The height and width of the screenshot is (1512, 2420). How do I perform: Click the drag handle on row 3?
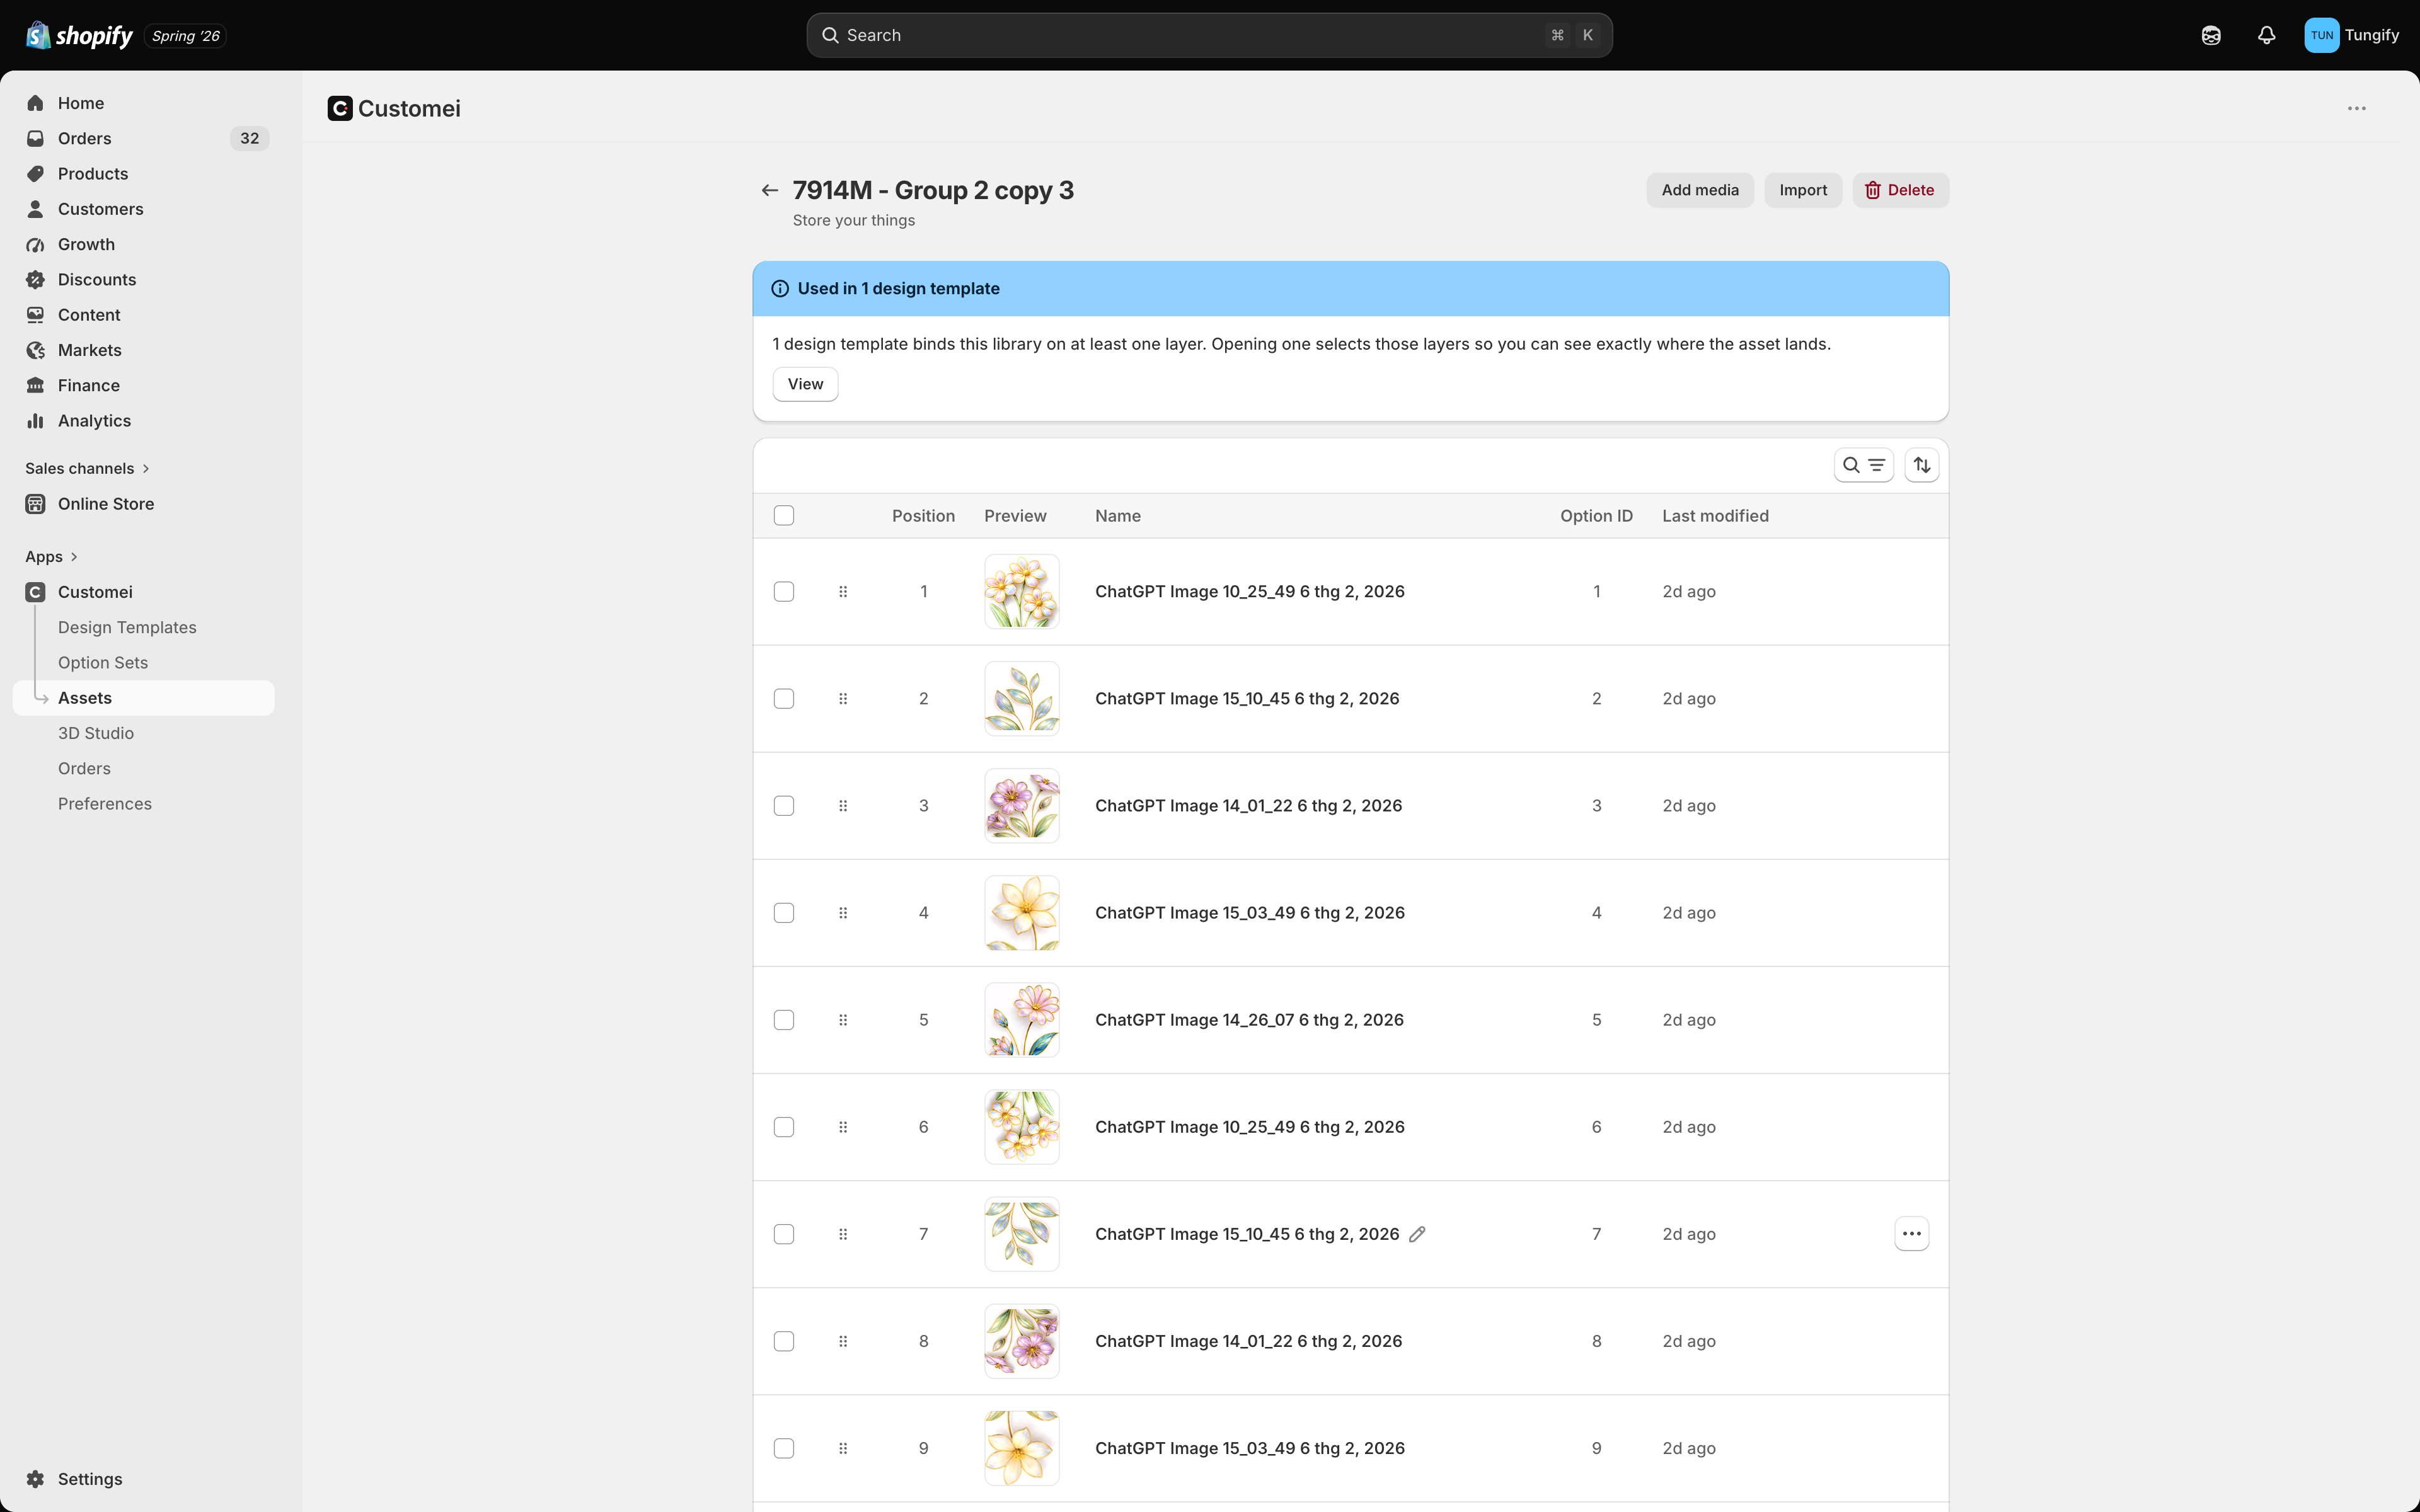(x=843, y=806)
